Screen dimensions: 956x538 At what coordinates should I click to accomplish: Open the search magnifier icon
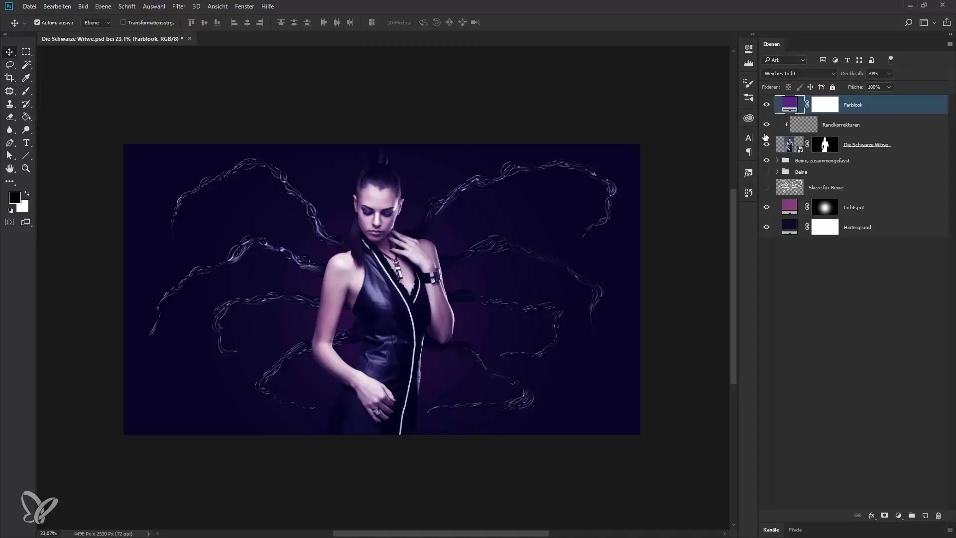pyautogui.click(x=908, y=22)
